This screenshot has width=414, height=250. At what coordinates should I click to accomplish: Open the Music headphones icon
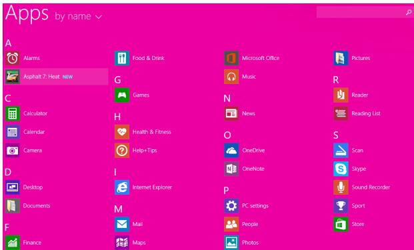(x=231, y=77)
